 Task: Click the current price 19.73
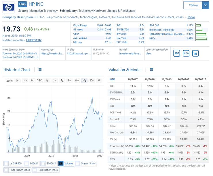tap(12, 29)
